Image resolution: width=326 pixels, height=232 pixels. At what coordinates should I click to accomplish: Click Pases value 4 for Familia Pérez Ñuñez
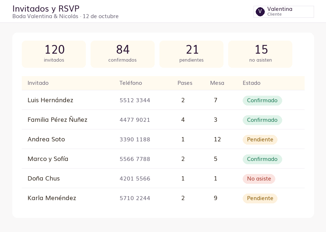point(183,120)
